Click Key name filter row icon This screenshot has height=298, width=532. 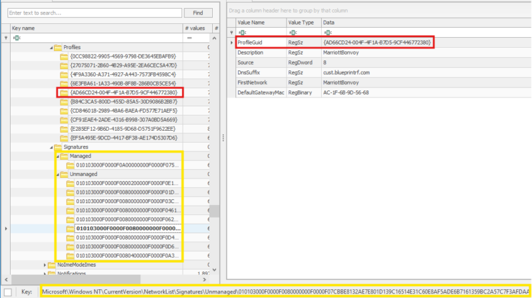(x=16, y=38)
